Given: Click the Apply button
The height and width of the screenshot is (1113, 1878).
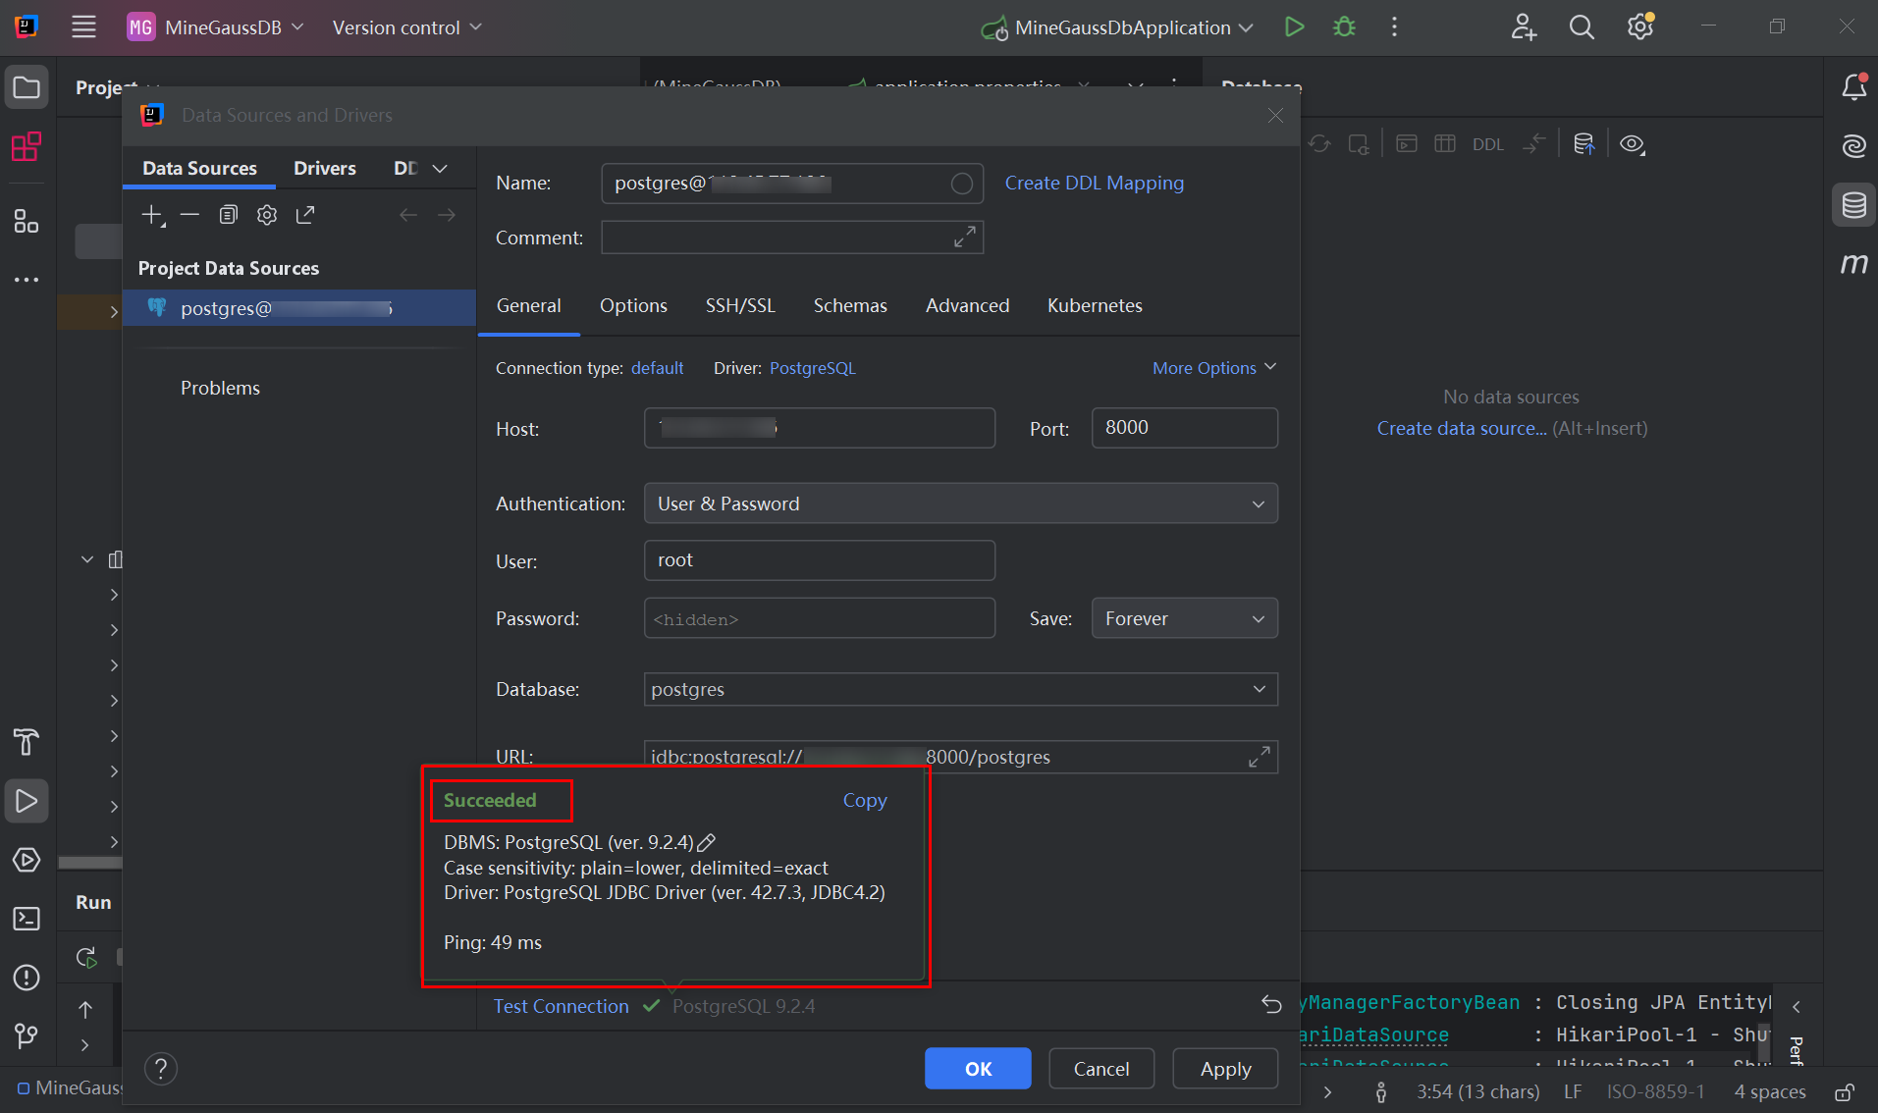Looking at the screenshot, I should (1225, 1068).
